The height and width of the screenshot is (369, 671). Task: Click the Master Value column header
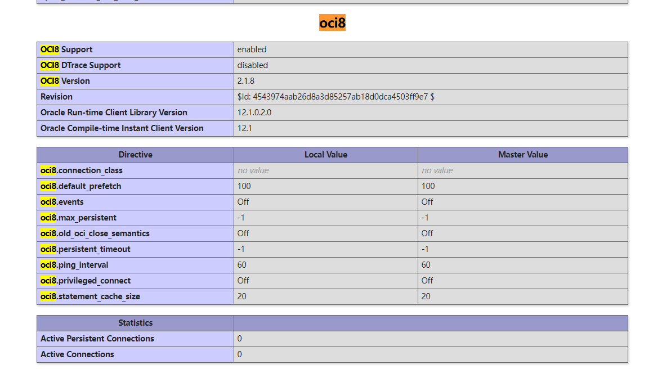click(x=522, y=155)
